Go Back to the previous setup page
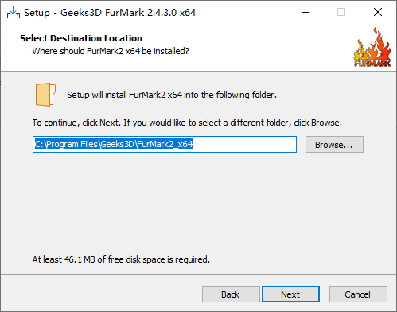This screenshot has height=312, width=397. pyautogui.click(x=231, y=294)
